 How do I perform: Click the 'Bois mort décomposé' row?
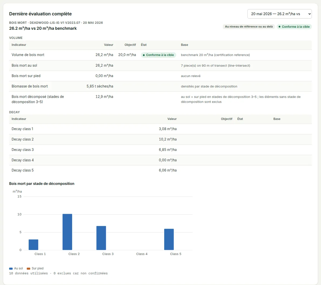point(160,99)
